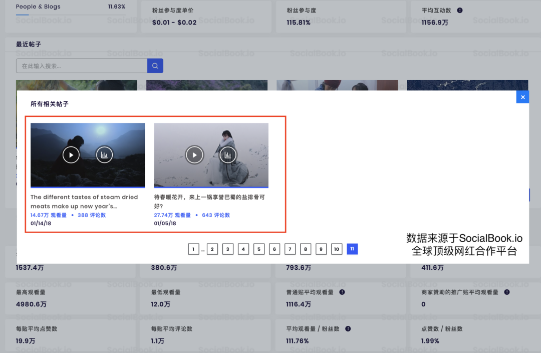Select page 10 in pagination
Screen dimensions: 541x353
[337, 249]
